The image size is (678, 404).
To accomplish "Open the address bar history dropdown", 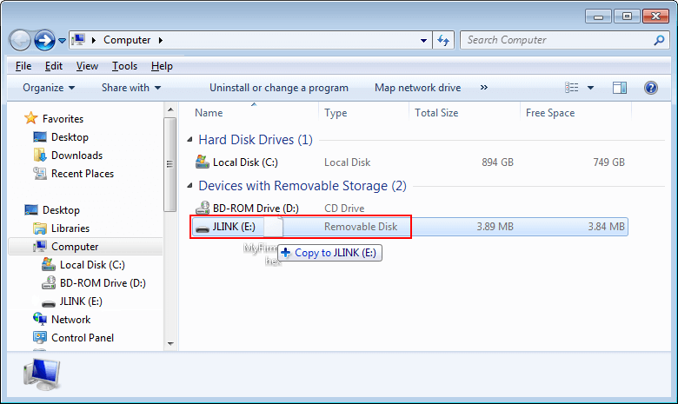I will point(423,41).
